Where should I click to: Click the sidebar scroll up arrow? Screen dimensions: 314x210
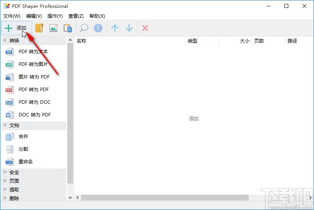pyautogui.click(x=70, y=40)
